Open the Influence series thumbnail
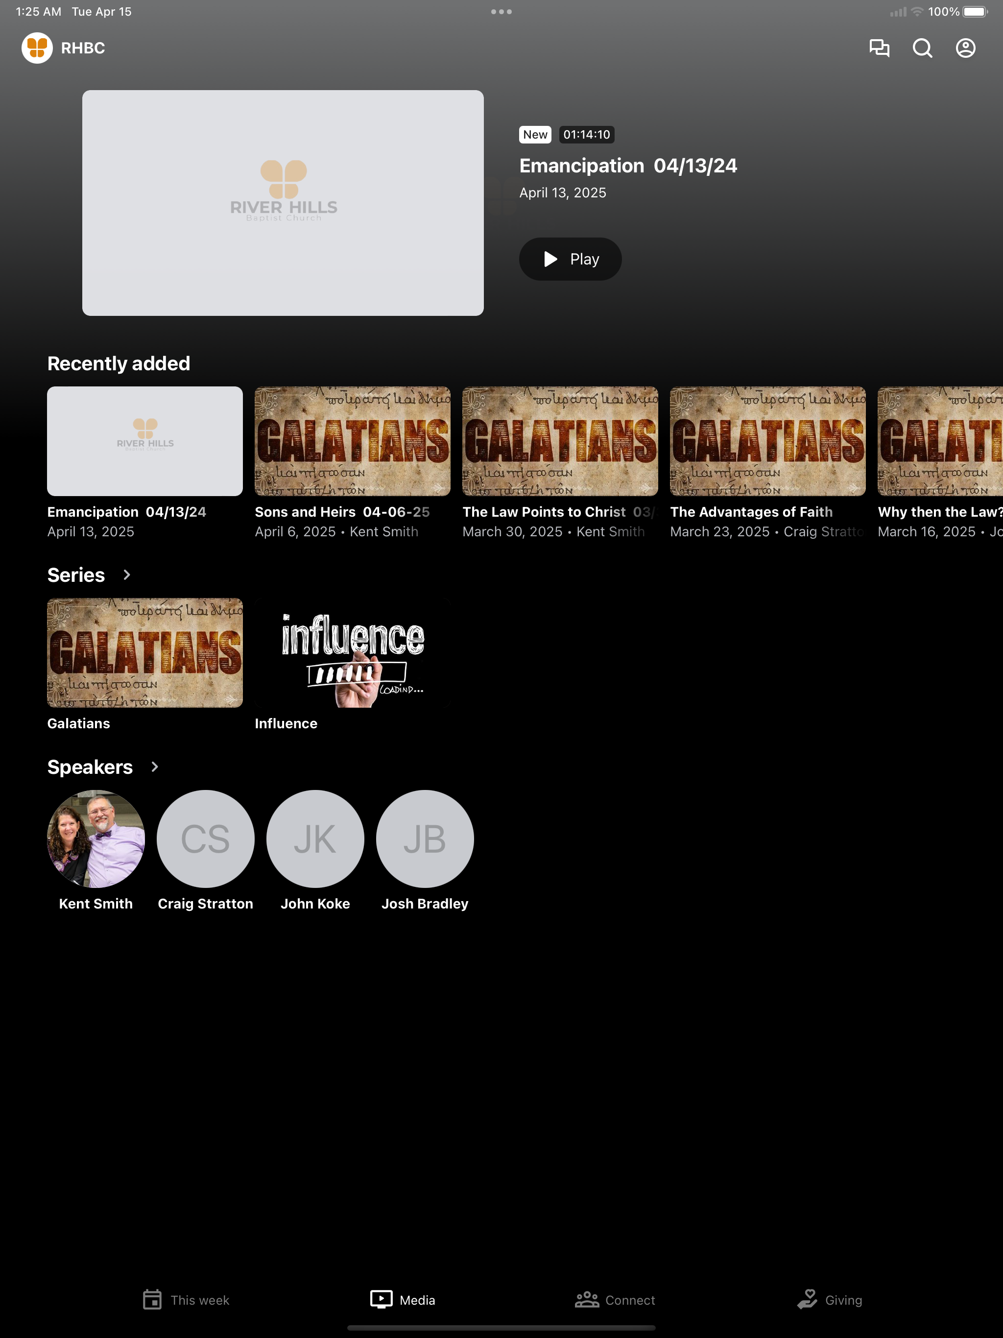The width and height of the screenshot is (1003, 1338). (353, 653)
